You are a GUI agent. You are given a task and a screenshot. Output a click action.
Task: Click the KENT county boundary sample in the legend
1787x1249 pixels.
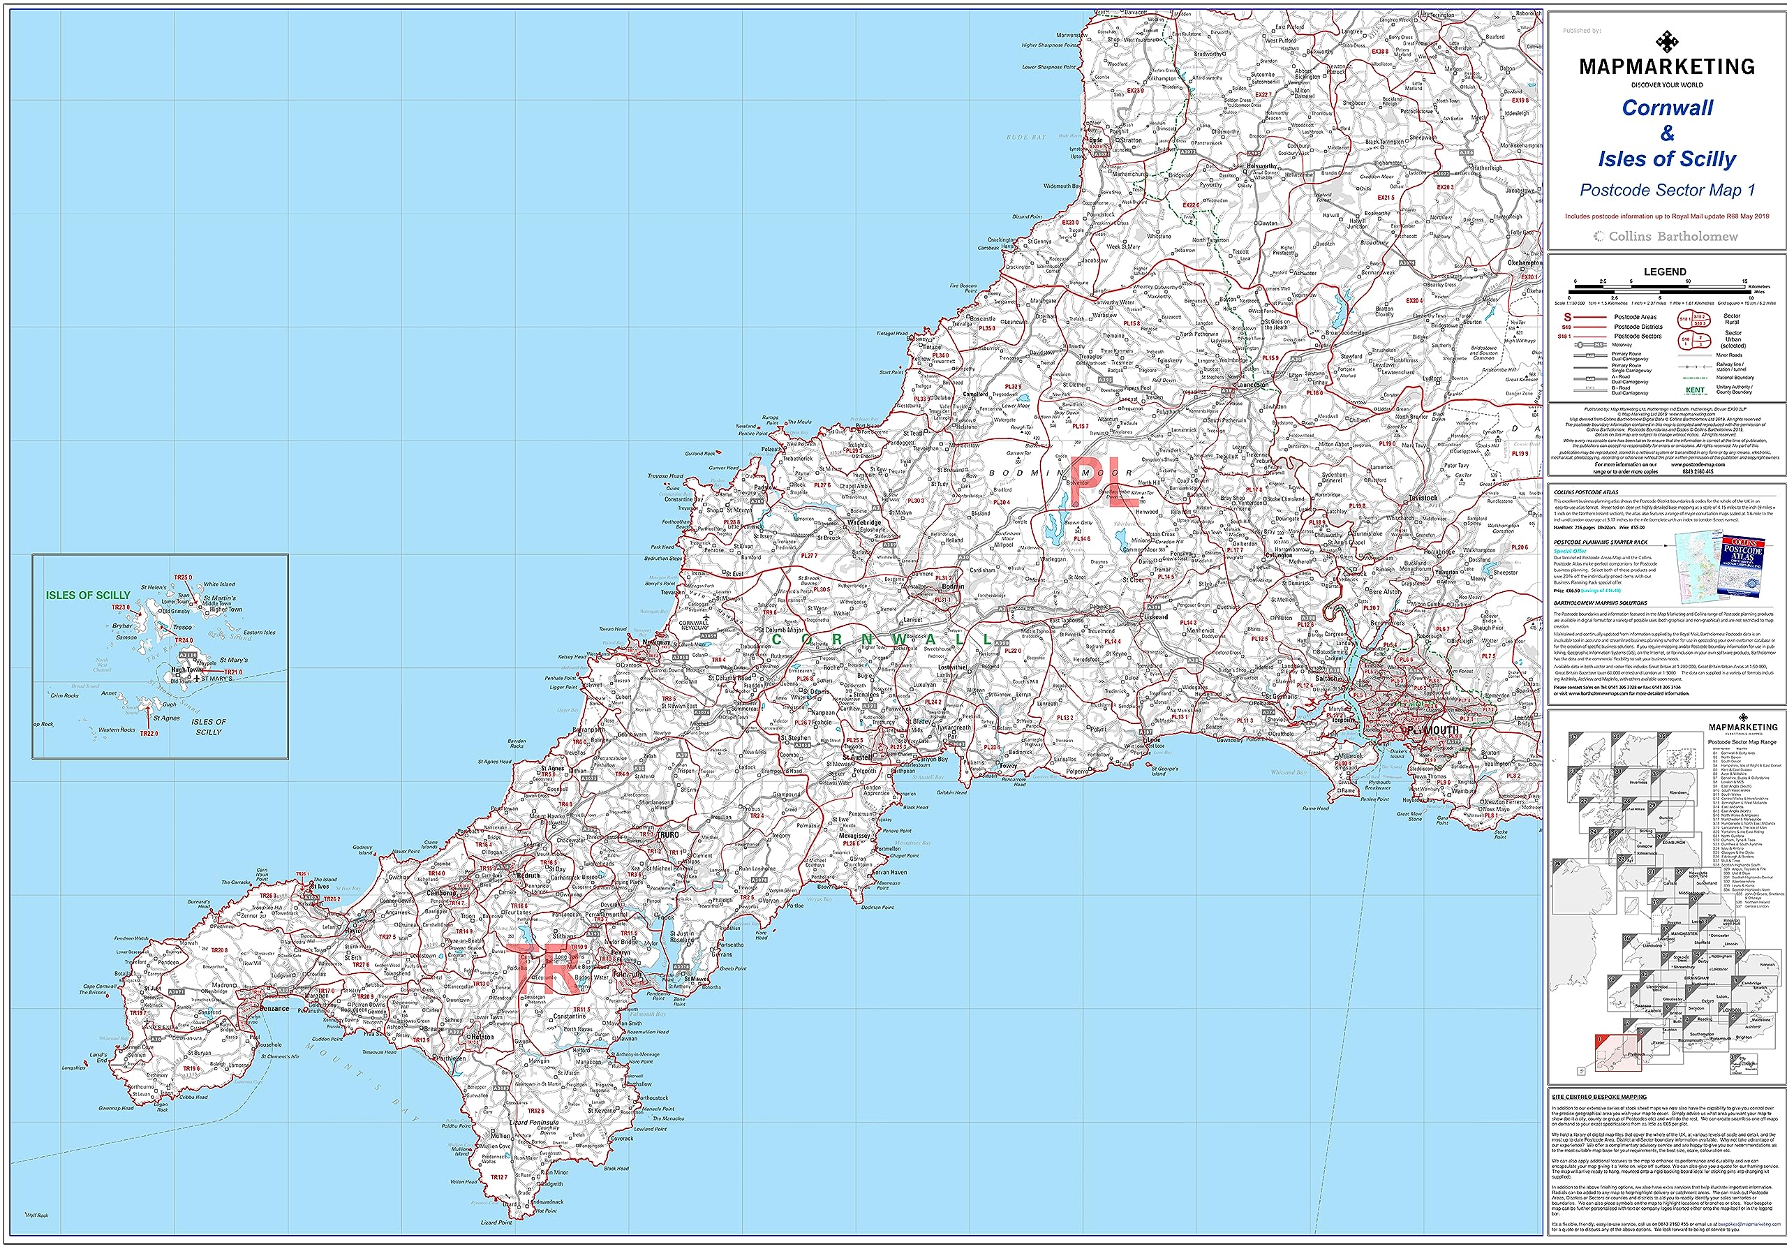[x=1694, y=391]
